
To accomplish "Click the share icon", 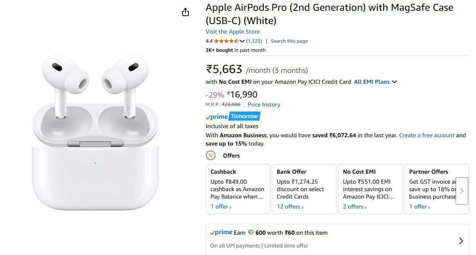I will [x=185, y=12].
